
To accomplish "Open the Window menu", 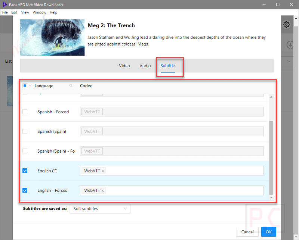I will [39, 12].
